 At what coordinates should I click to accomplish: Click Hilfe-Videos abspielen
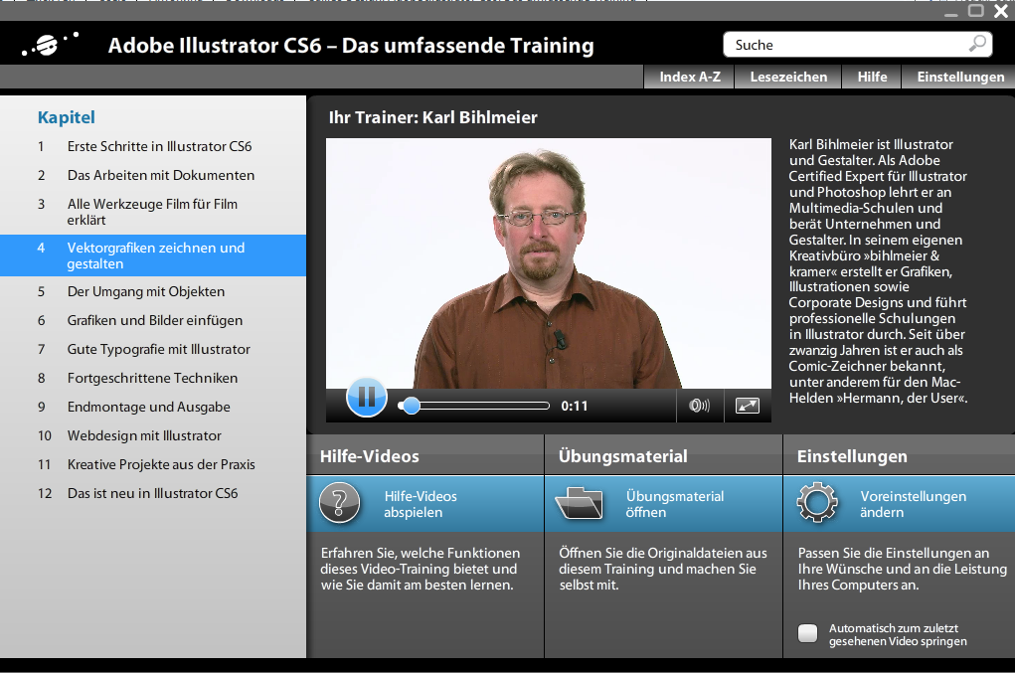(425, 504)
